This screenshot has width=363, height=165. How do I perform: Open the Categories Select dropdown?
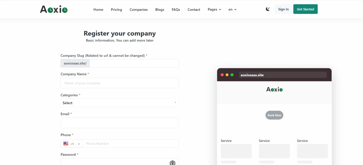[120, 103]
